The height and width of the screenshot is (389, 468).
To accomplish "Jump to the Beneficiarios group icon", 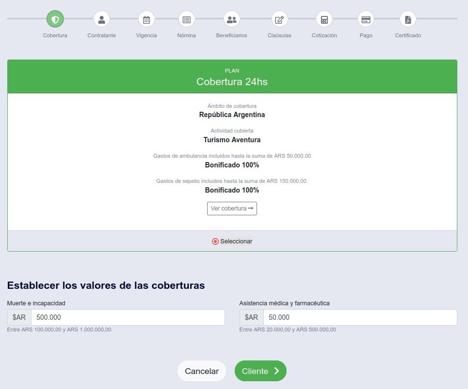I will pyautogui.click(x=231, y=19).
